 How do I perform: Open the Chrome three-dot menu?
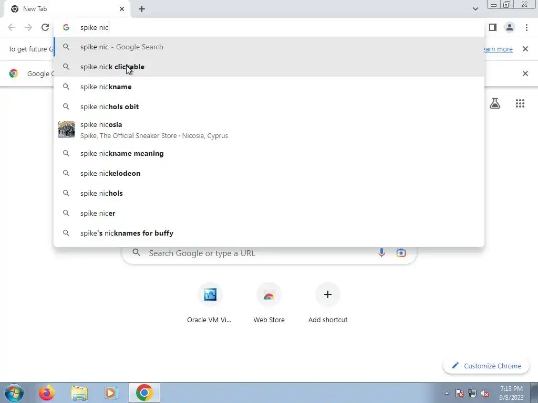526,27
